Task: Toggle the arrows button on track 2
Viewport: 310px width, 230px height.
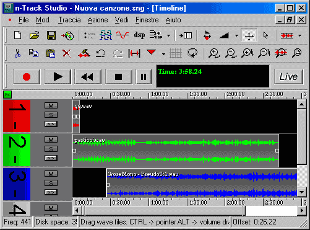Action: (x=51, y=158)
